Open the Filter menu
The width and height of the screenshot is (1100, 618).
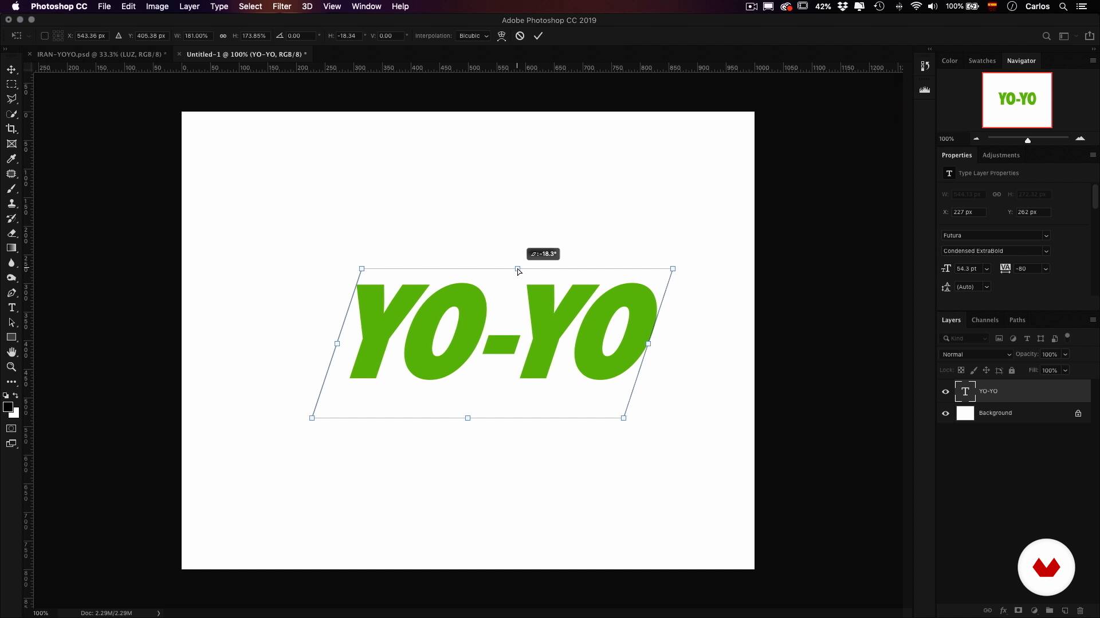pos(281,6)
